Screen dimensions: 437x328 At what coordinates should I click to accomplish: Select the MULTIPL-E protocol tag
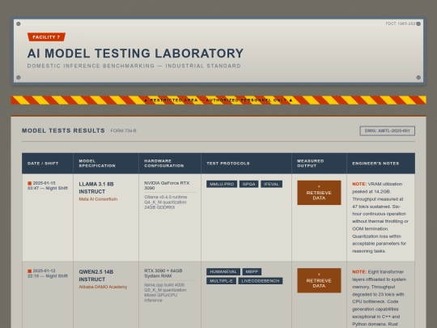click(x=221, y=281)
